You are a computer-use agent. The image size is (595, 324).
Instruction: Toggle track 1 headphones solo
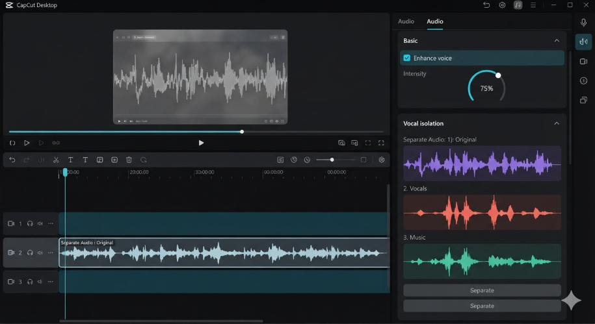click(x=30, y=223)
